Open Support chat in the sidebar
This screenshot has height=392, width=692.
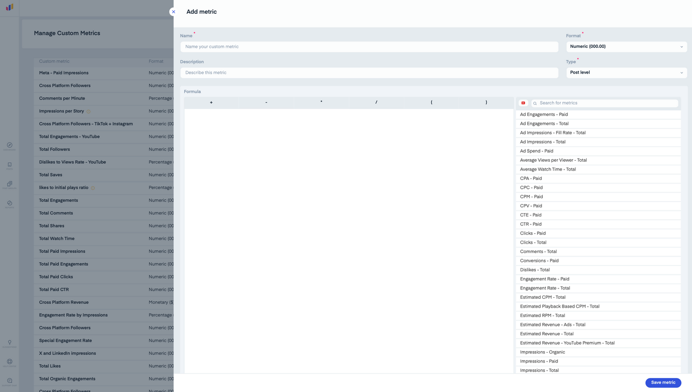tap(9, 382)
